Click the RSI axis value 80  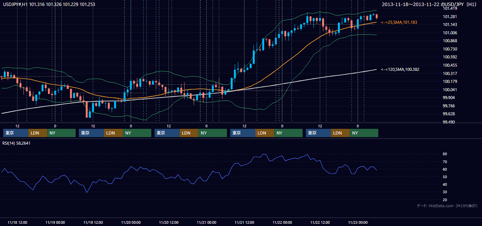(445, 154)
